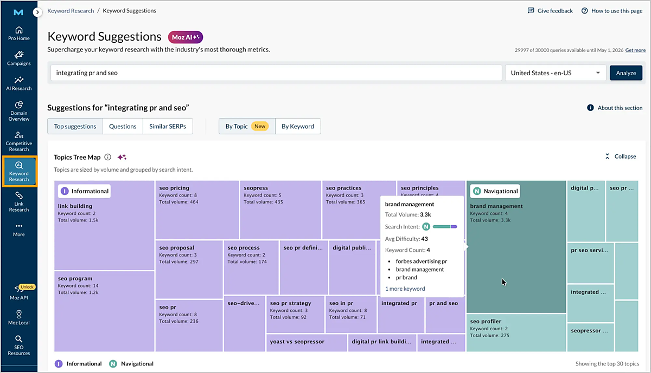Collapse the Topics Tree Map
Screen dimensions: 651x373
pos(620,156)
